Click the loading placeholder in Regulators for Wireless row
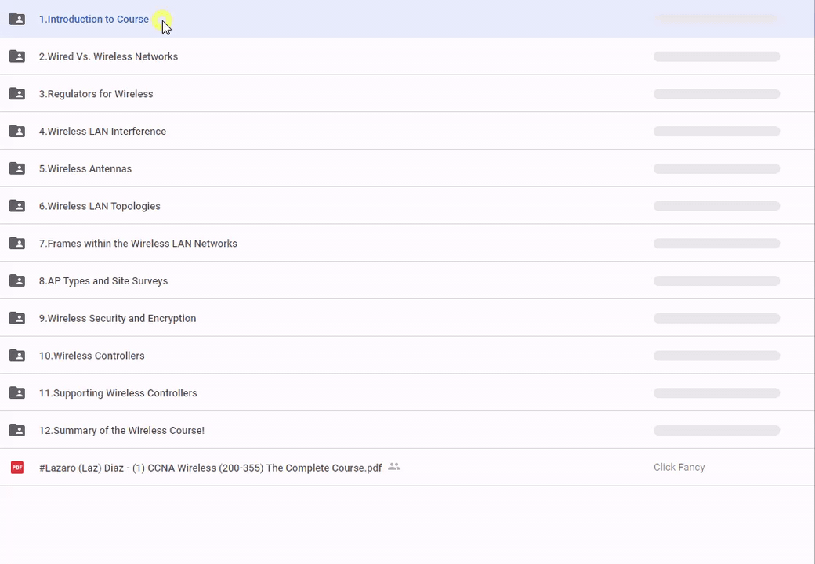 pyautogui.click(x=716, y=94)
